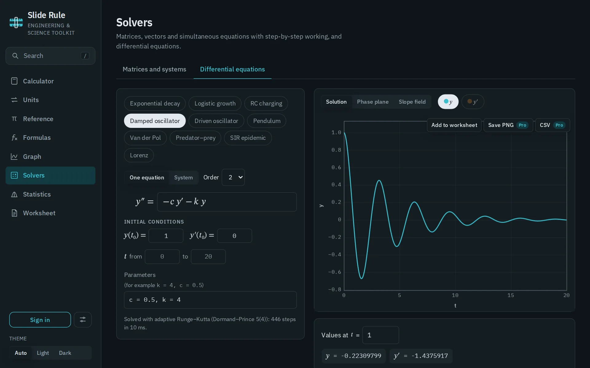Show the Solution plot view
Screen dimensions: 590x368
pyautogui.click(x=336, y=102)
